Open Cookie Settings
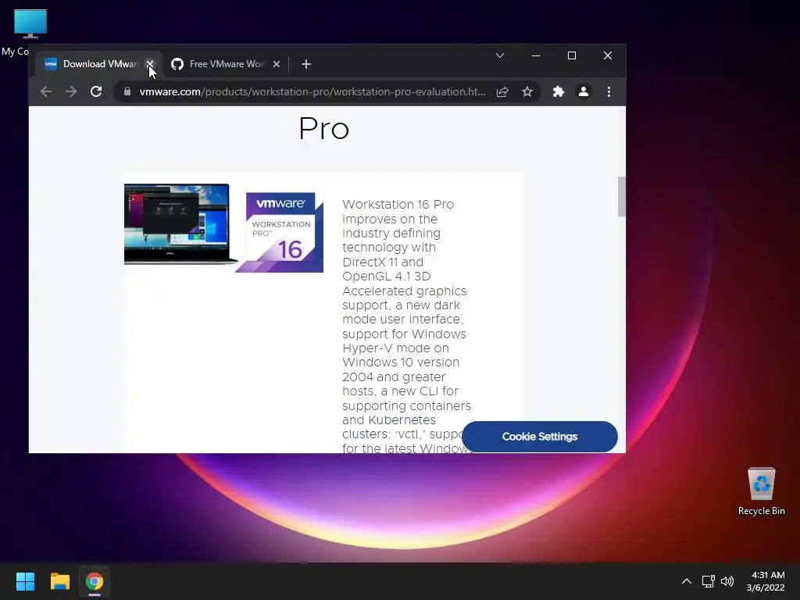 tap(540, 437)
